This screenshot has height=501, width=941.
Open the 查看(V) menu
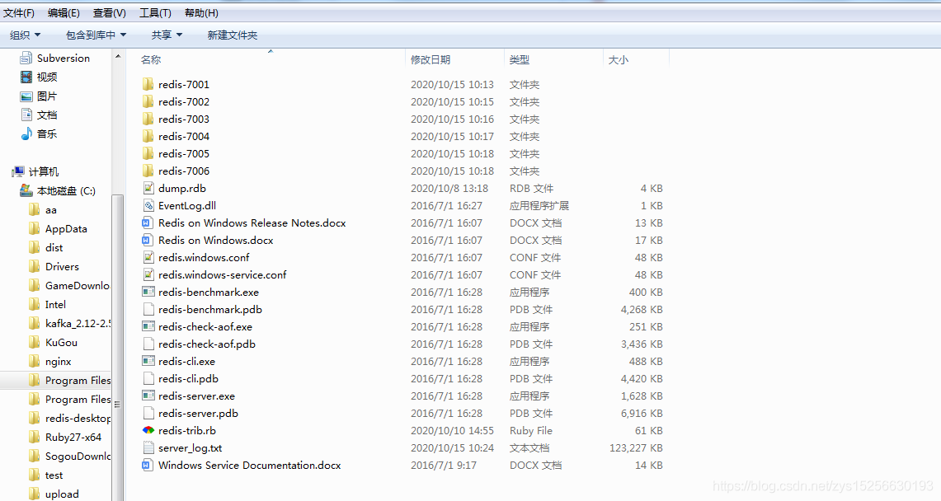[x=109, y=12]
